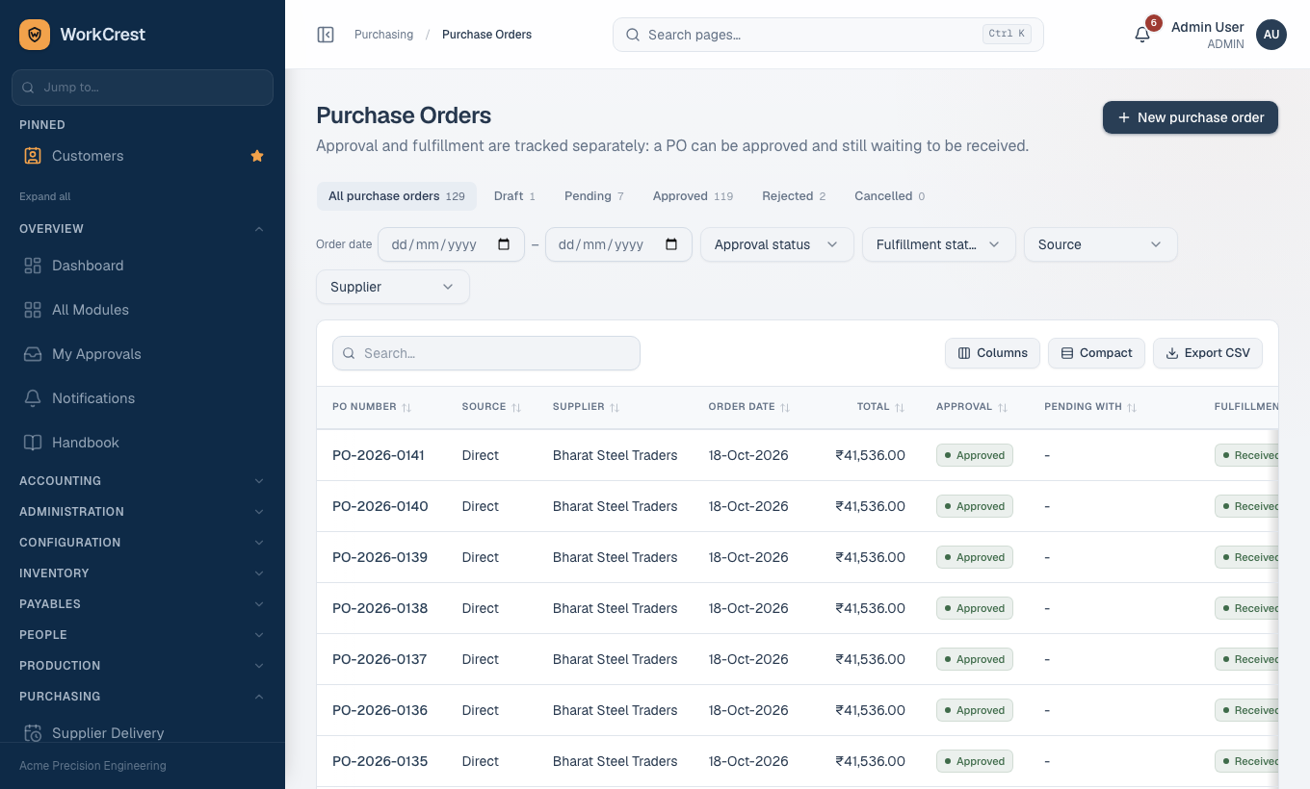Open the Handbook sidebar item
The image size is (1310, 789).
click(143, 443)
